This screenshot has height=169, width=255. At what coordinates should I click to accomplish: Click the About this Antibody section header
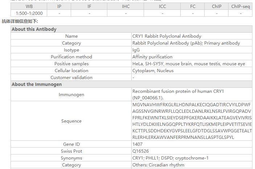coord(34,29)
